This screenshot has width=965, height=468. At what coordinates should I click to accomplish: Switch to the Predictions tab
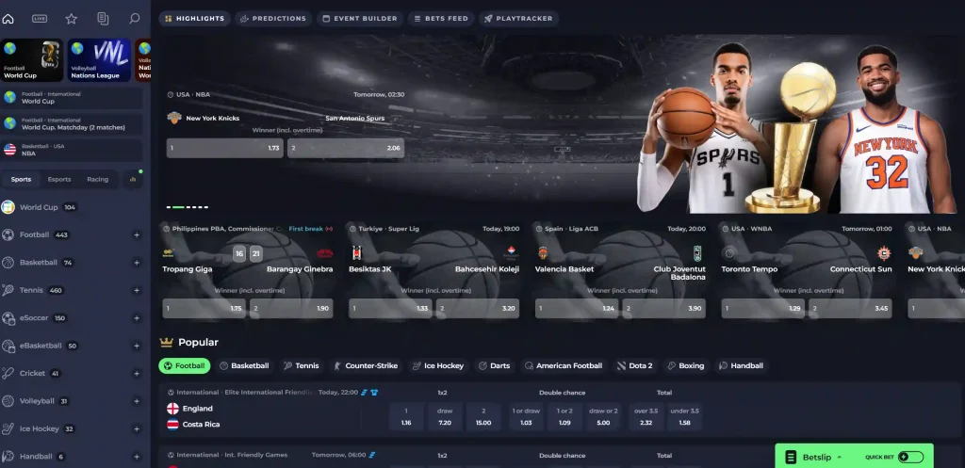273,19
